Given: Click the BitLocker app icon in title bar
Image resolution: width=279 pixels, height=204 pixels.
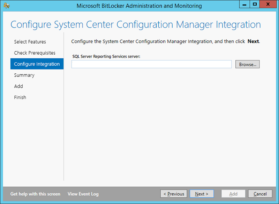Looking at the screenshot, I should (x=7, y=6).
